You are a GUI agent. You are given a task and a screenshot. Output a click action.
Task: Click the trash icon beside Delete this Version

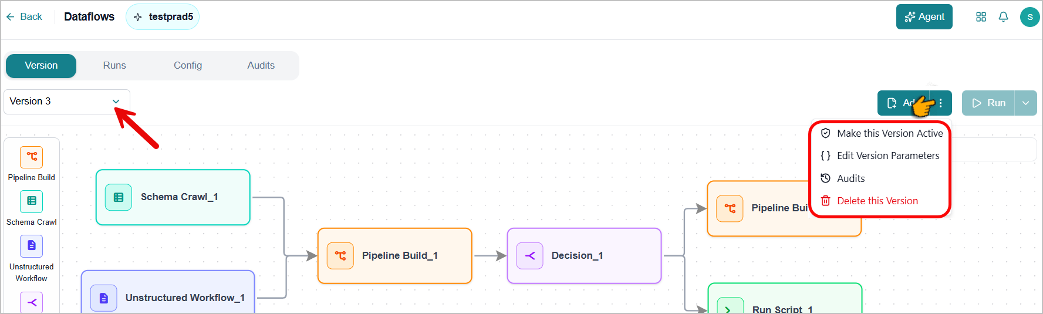click(x=825, y=201)
